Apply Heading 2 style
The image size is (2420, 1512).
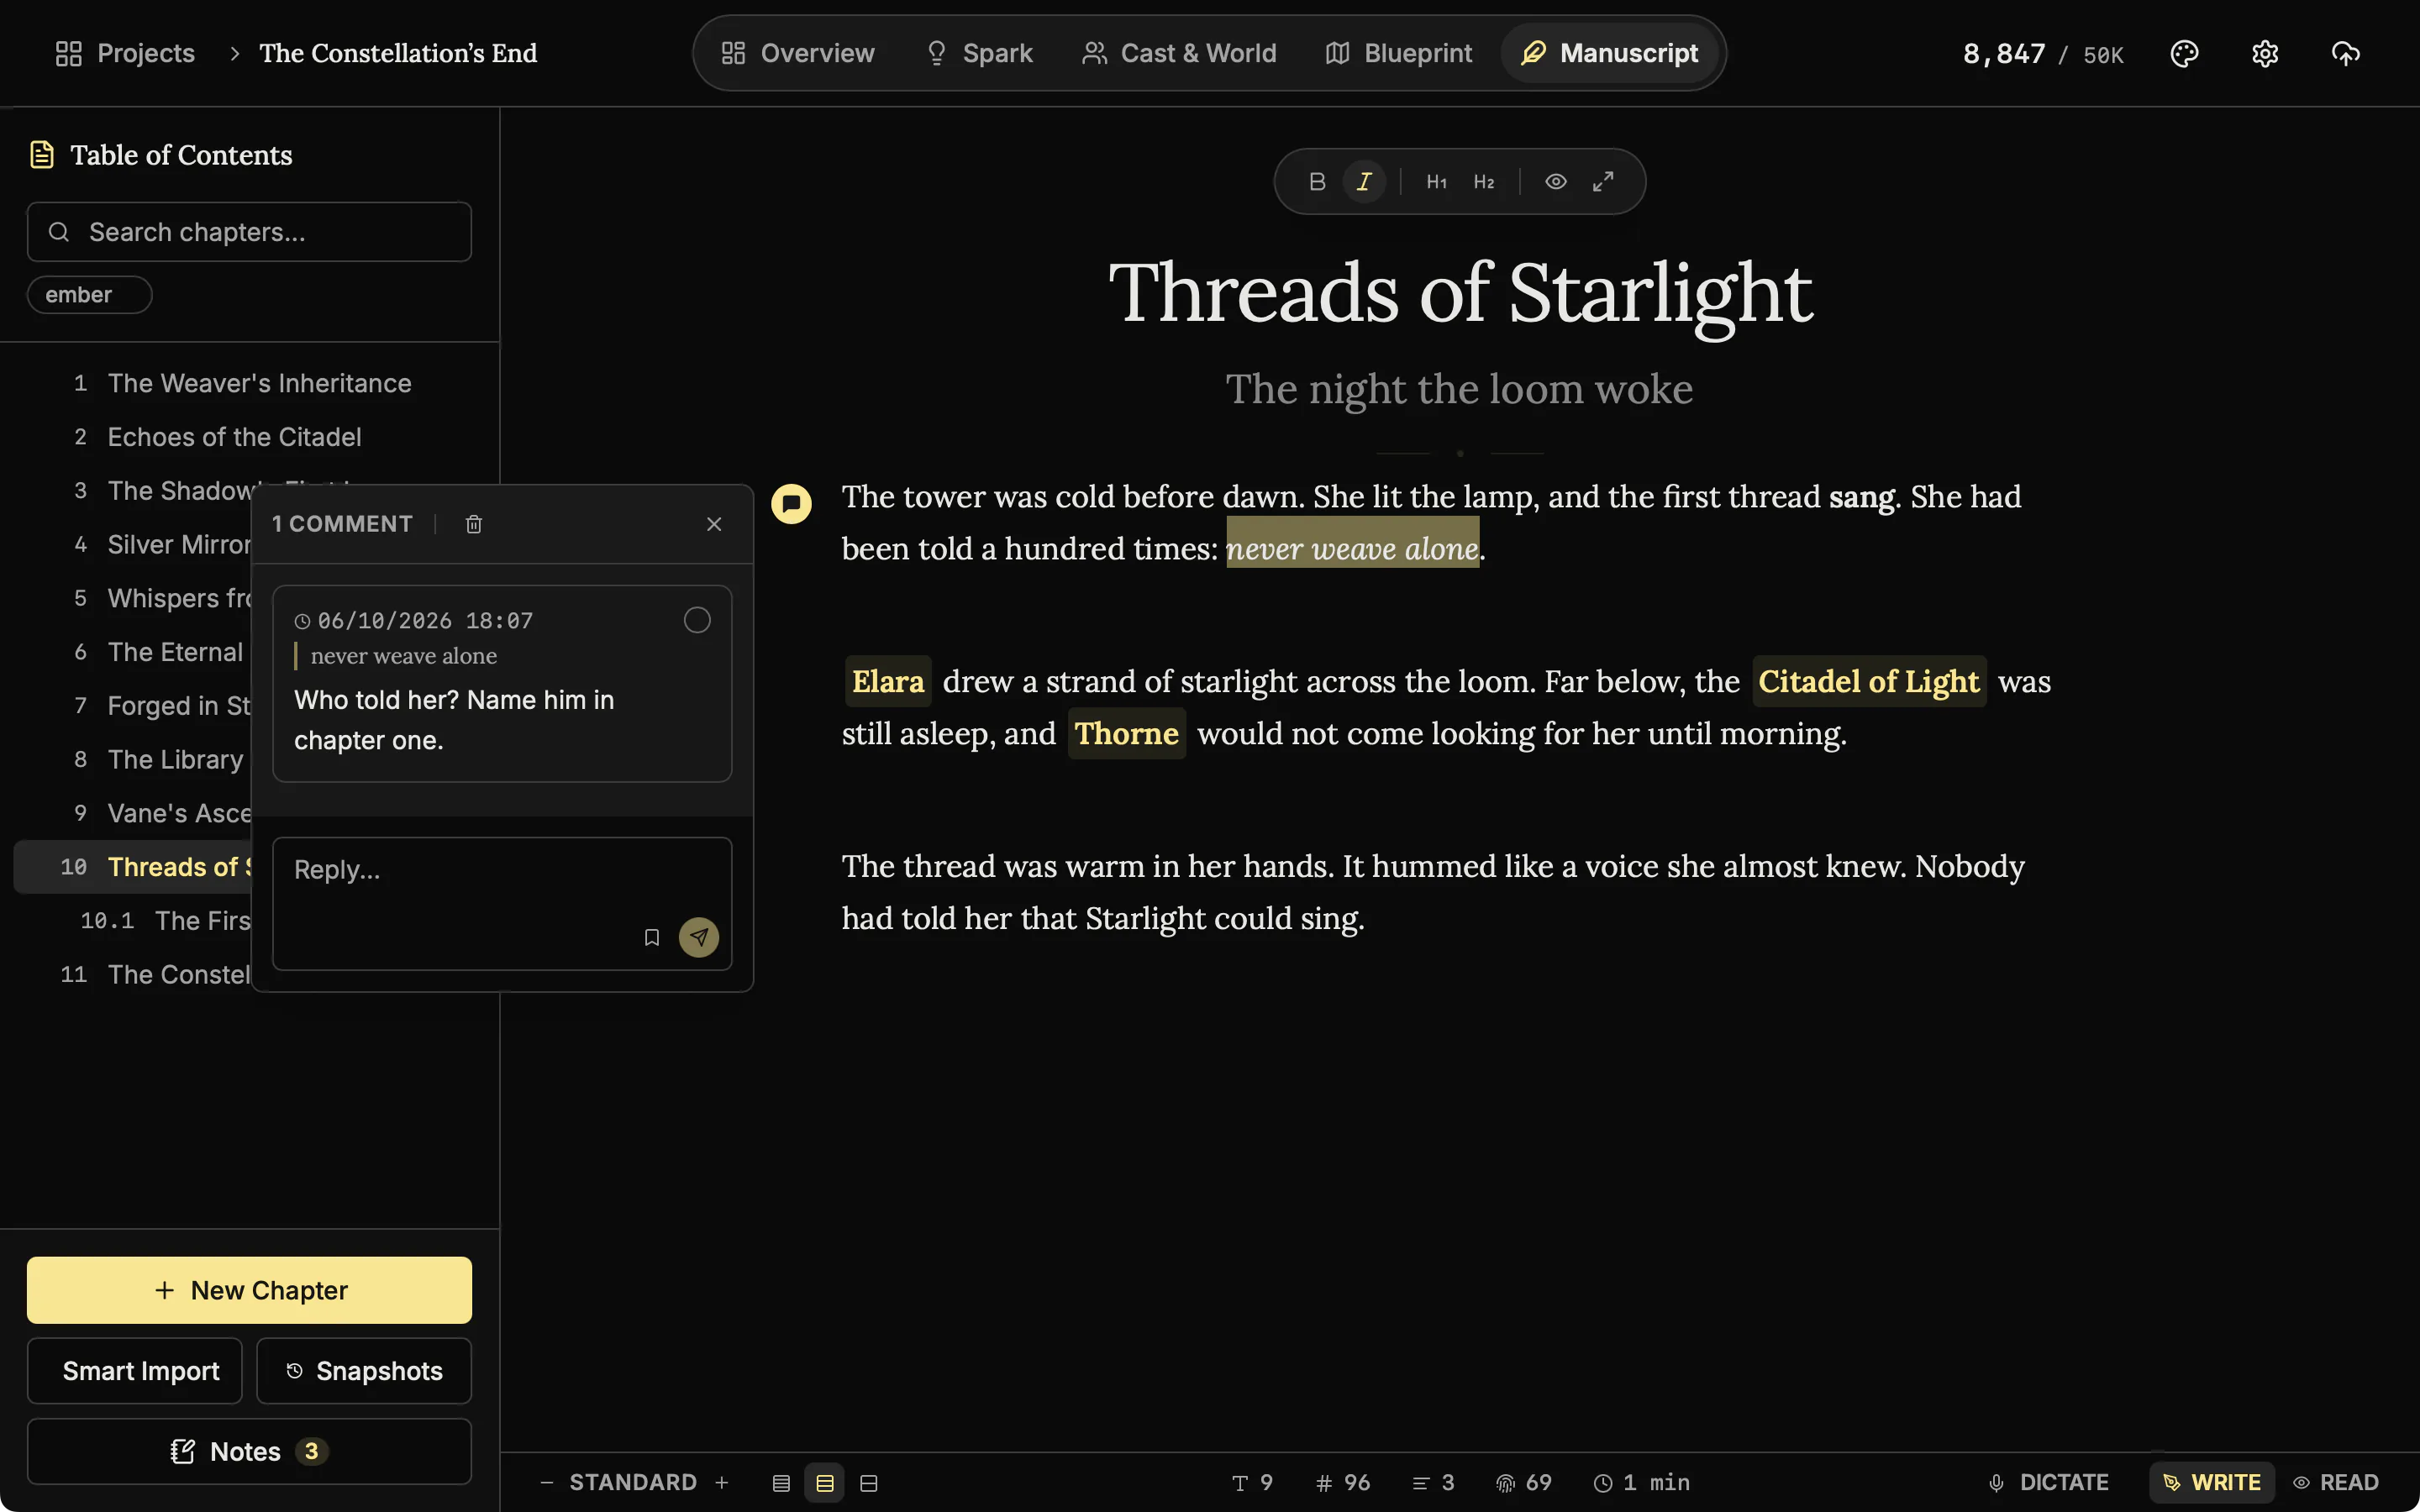(x=1484, y=182)
